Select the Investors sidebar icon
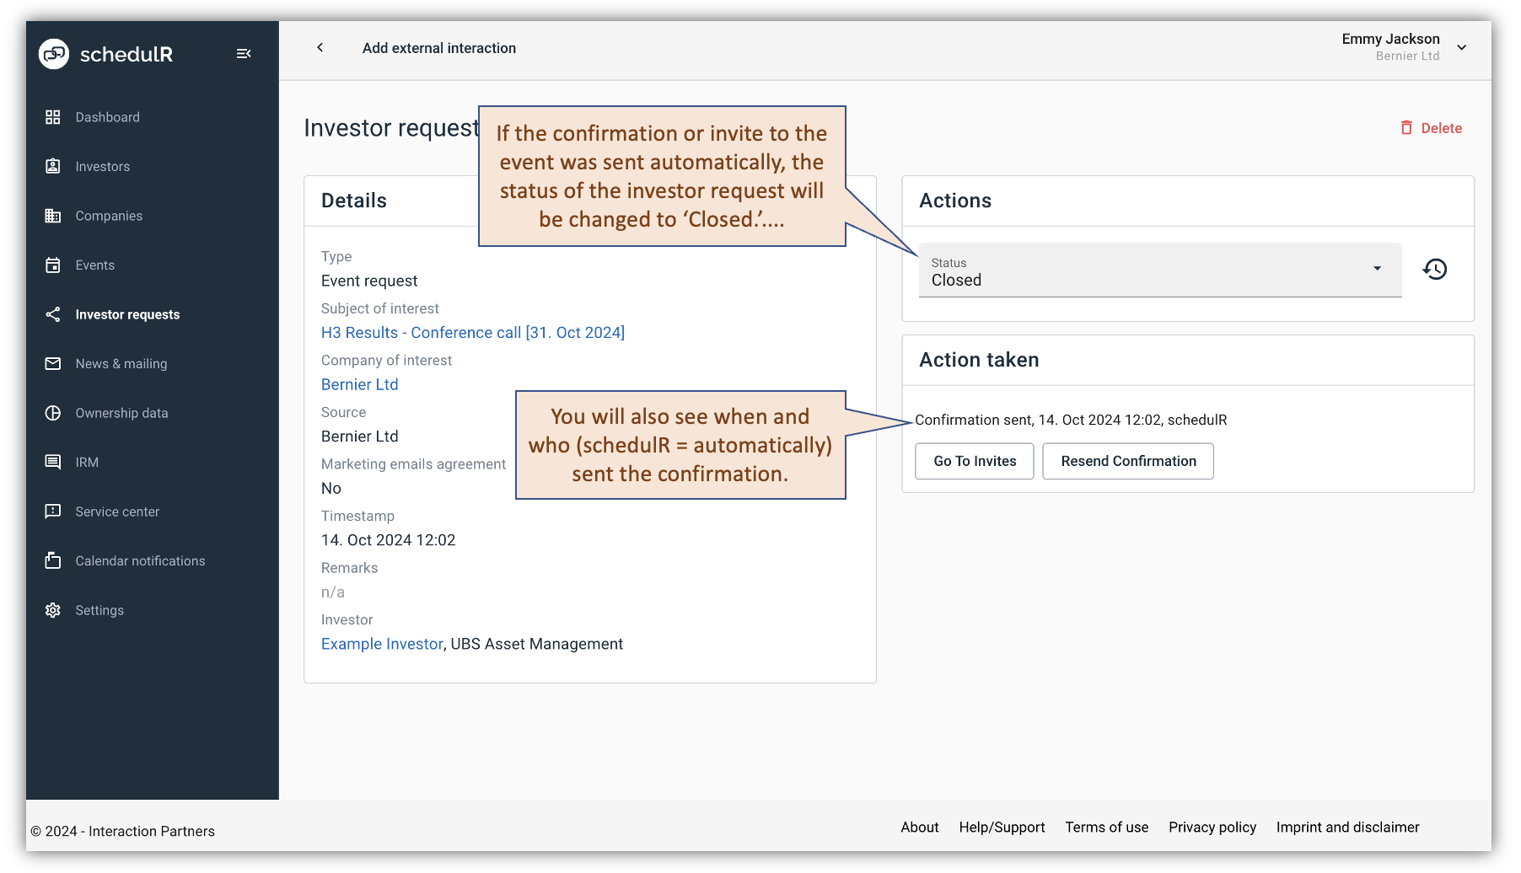The height and width of the screenshot is (873, 1521). point(52,166)
